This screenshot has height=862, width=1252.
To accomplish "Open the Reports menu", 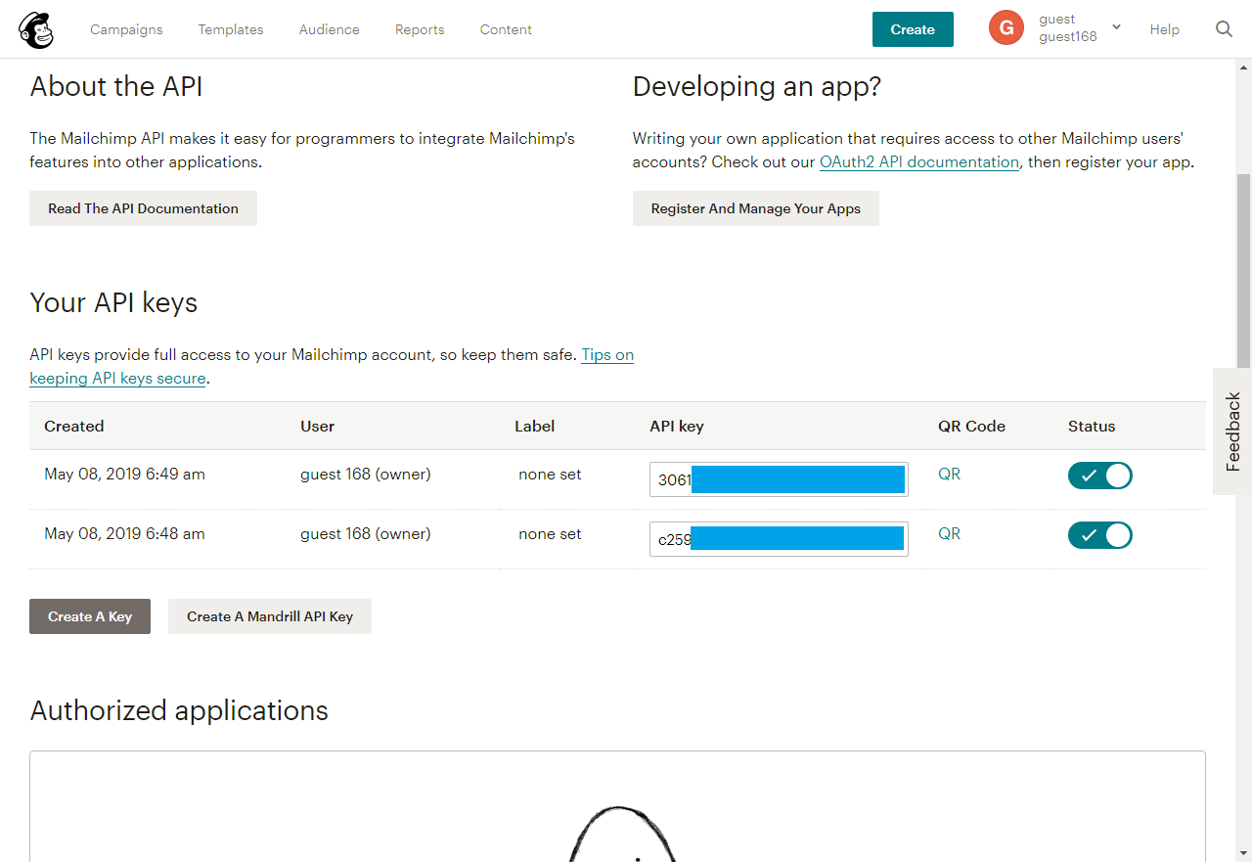I will click(420, 29).
